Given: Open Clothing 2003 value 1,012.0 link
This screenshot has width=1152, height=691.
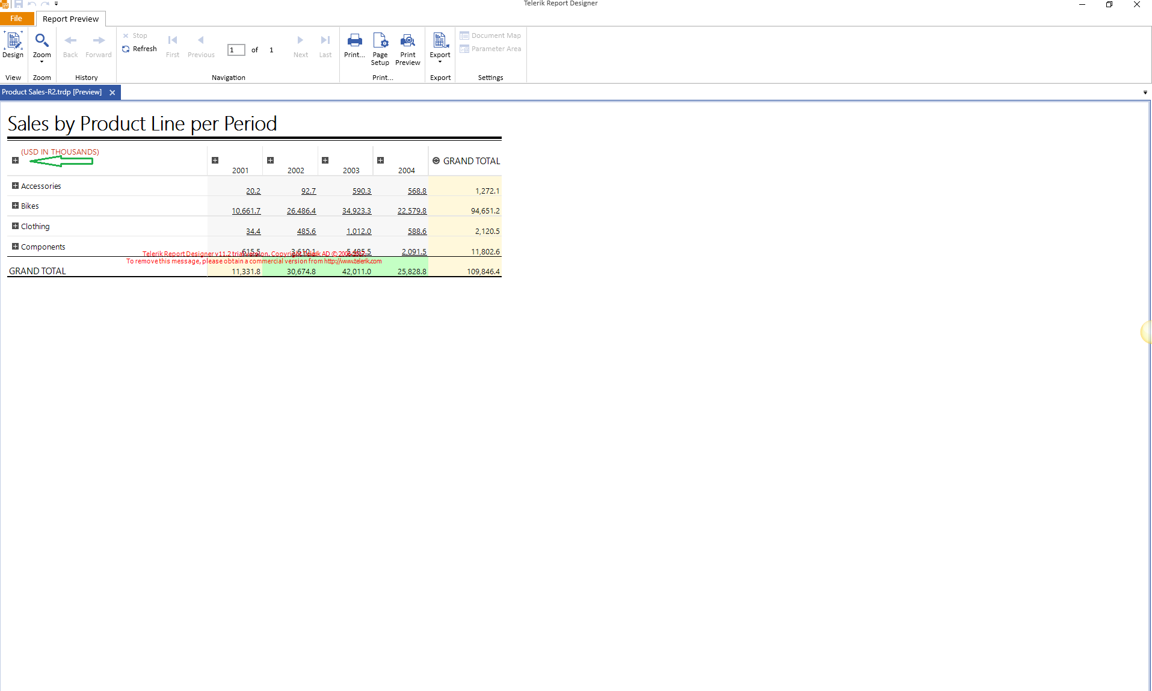Looking at the screenshot, I should 359,231.
